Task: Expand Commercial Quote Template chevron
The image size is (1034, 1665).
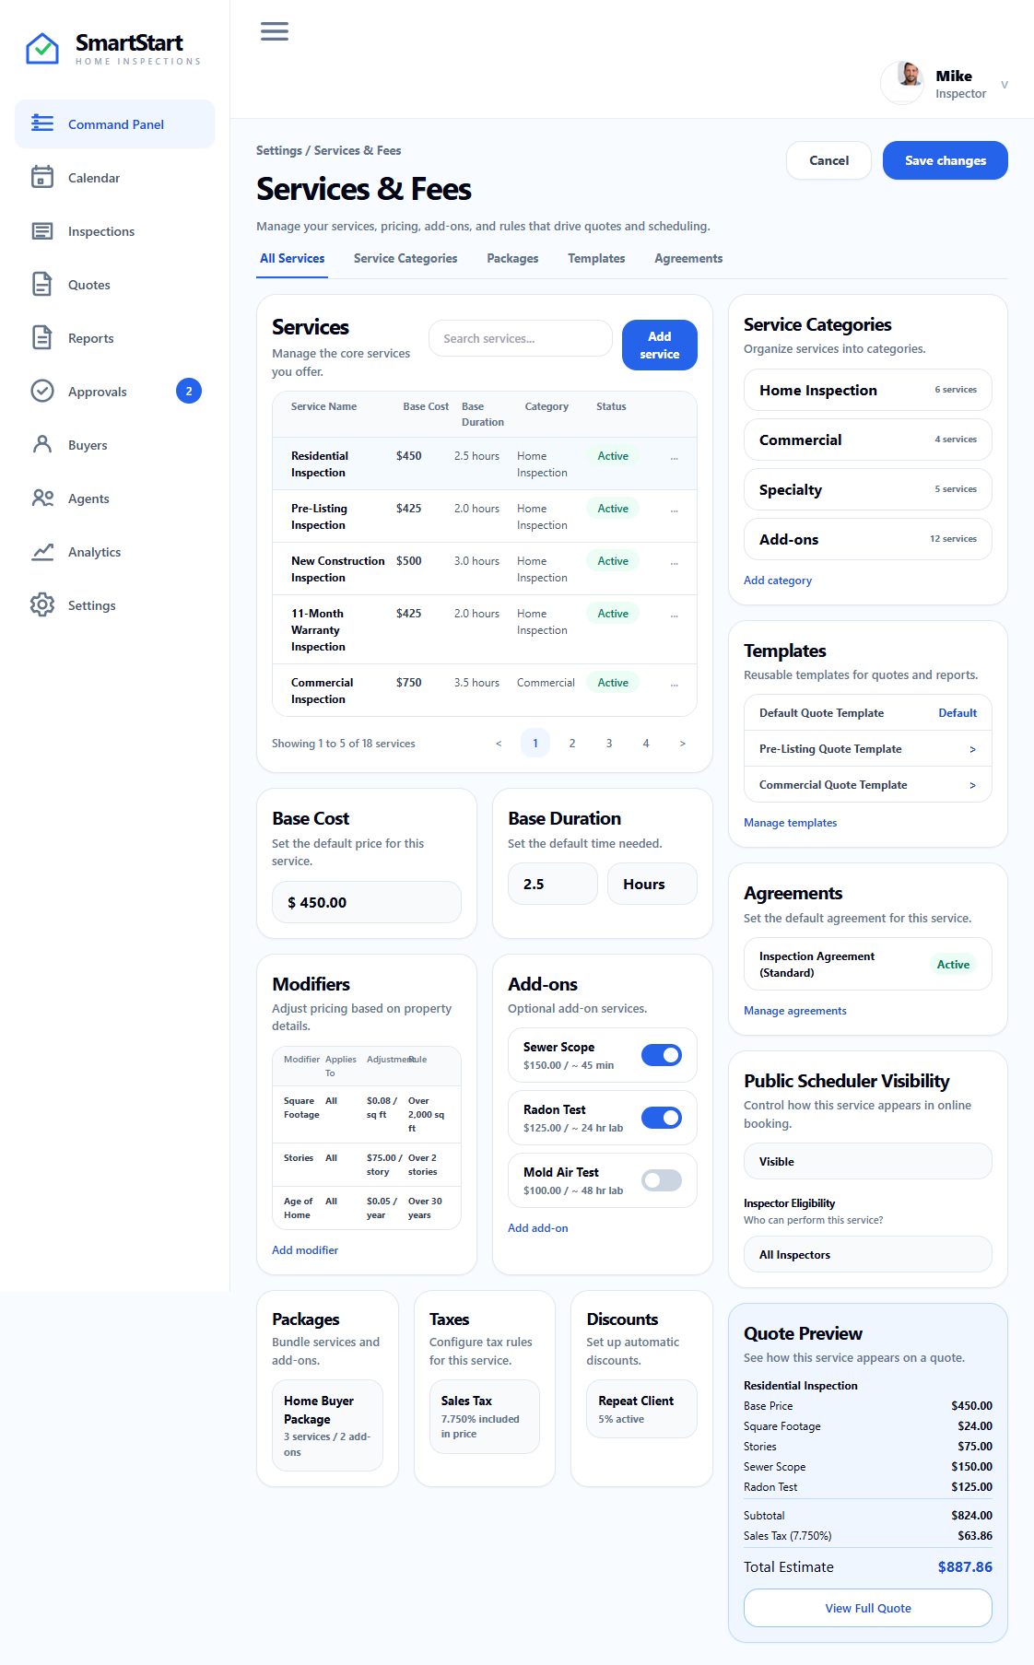Action: 972,785
